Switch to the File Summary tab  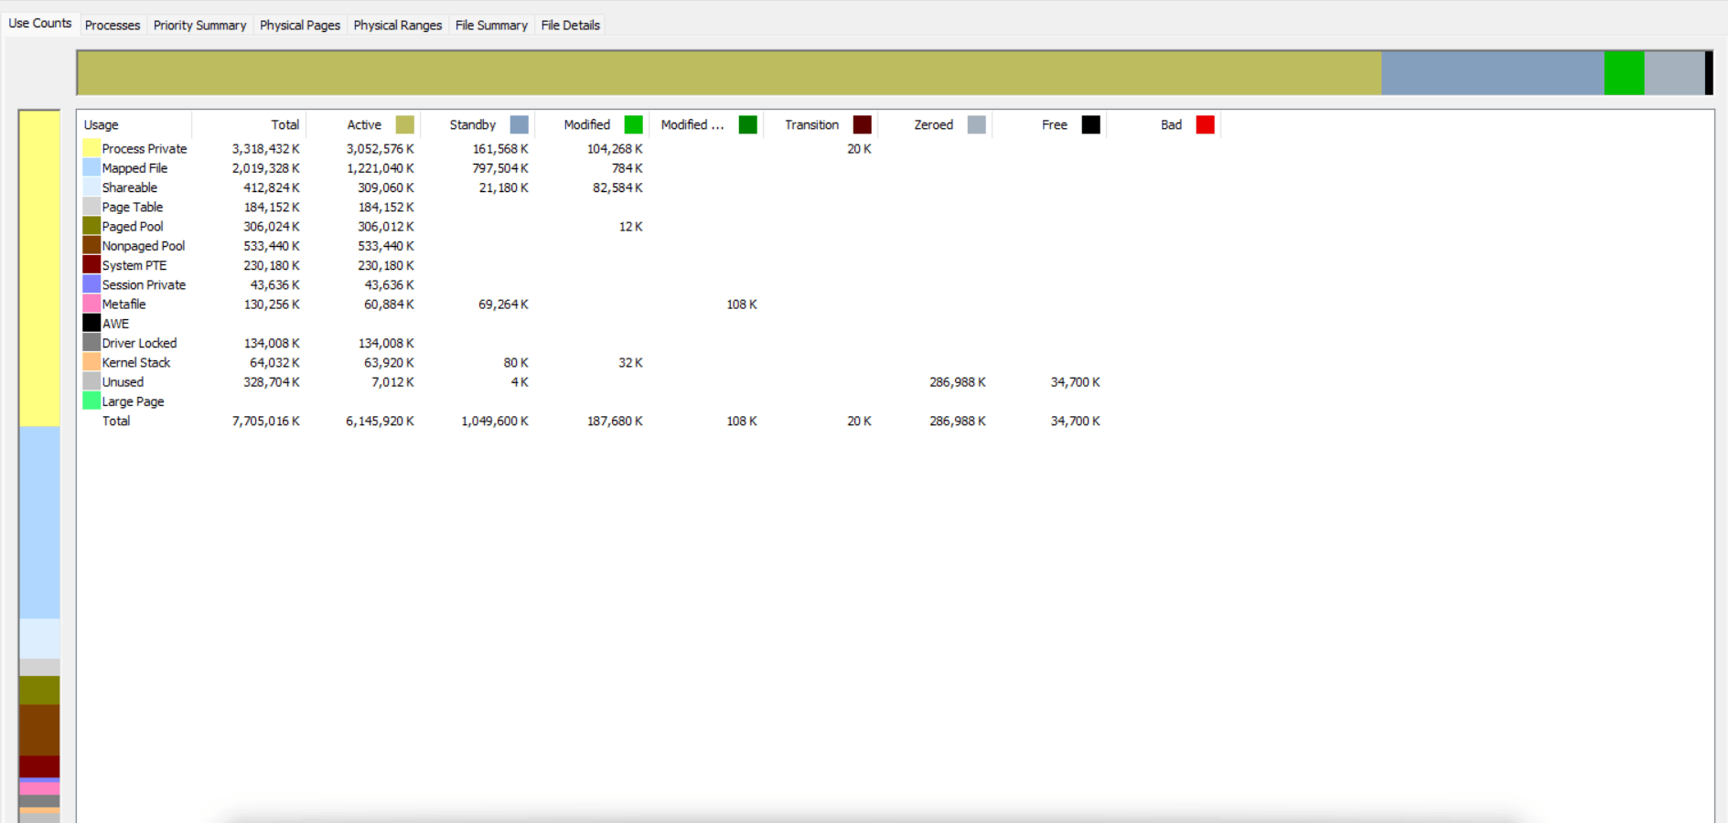pyautogui.click(x=491, y=26)
